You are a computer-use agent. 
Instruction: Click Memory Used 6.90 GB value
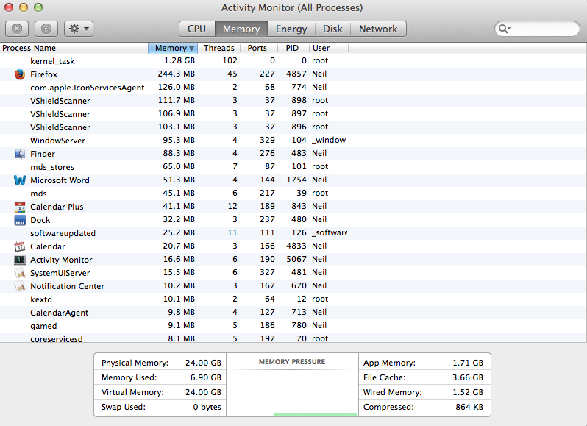(205, 377)
